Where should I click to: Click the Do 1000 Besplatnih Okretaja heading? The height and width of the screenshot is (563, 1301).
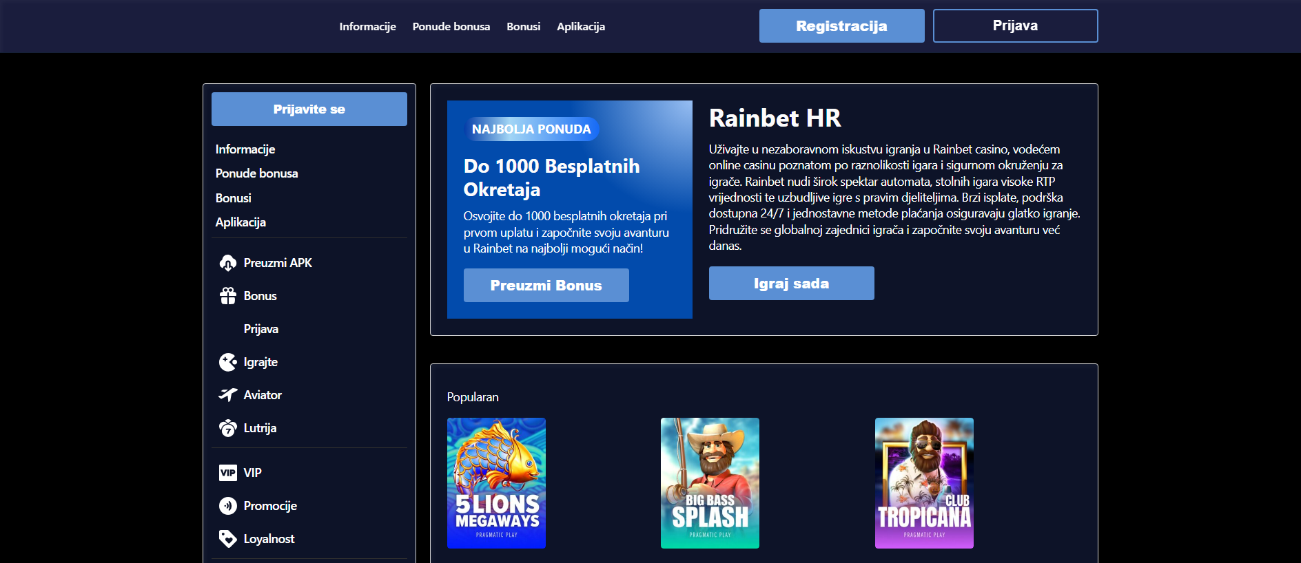(552, 178)
